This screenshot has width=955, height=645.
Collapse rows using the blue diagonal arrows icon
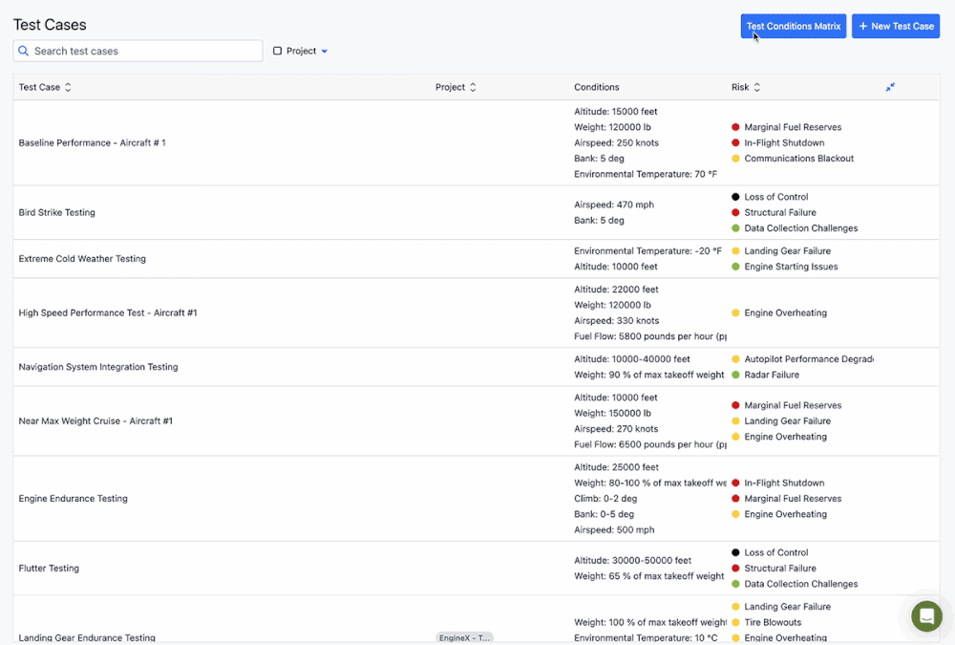(x=890, y=86)
